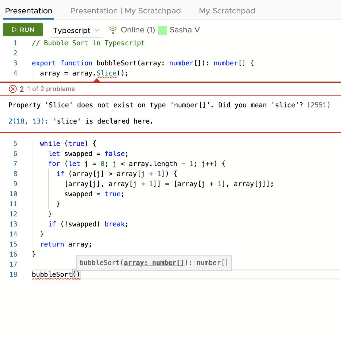
Task: Click the Wi-Fi signal icon beside Online
Action: coord(113,30)
